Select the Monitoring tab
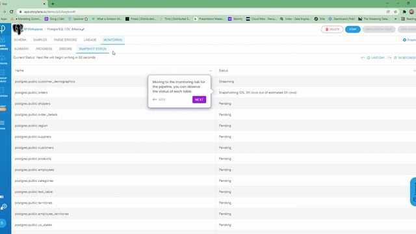Viewport: 416px width, 234px height. point(112,40)
